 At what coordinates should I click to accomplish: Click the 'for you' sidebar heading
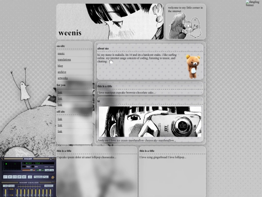[x=61, y=85]
